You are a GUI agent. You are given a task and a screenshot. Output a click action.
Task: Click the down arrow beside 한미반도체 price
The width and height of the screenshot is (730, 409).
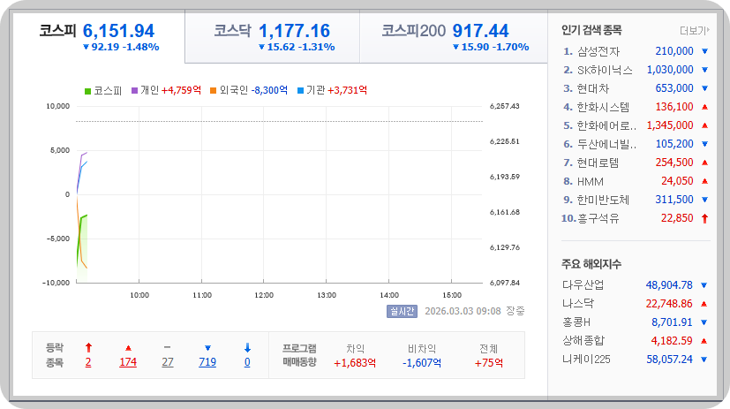[705, 200]
